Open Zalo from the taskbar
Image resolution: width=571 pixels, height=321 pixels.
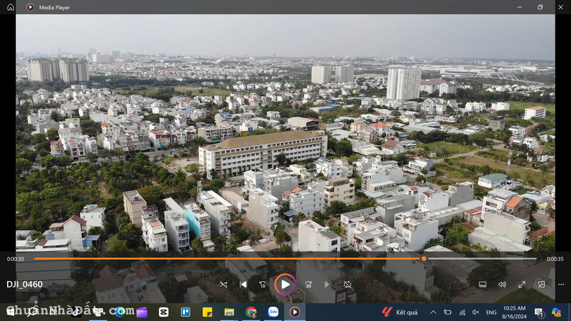pos(273,312)
